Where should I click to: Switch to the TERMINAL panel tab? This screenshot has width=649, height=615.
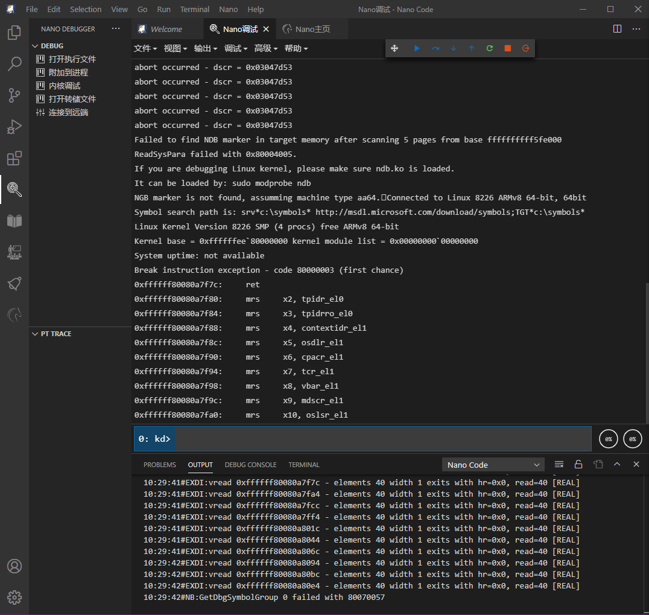[304, 465]
